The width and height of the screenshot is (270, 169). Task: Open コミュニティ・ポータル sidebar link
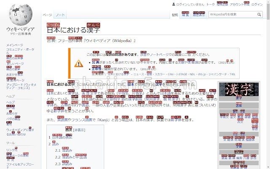(x=20, y=51)
